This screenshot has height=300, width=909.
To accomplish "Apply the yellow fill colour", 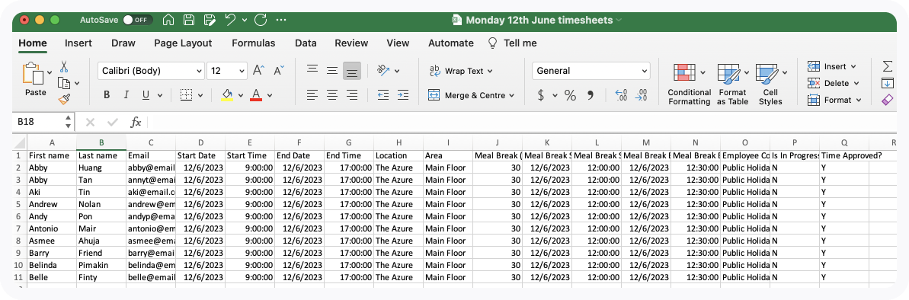I will pos(227,95).
